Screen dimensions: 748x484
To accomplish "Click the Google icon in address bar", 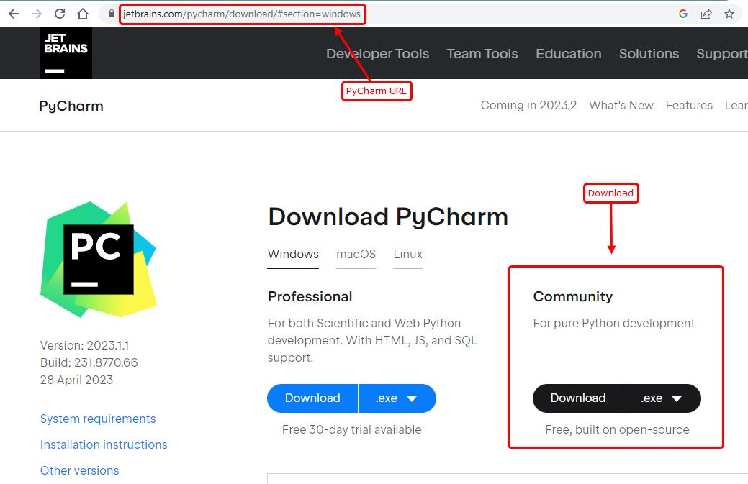I will 682,14.
